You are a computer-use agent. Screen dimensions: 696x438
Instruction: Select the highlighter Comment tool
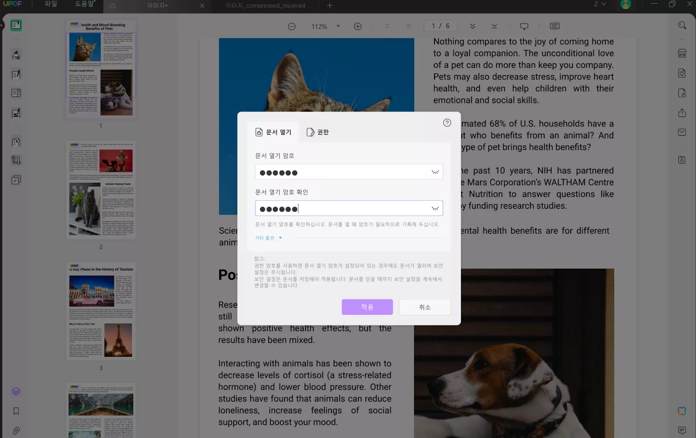coord(16,55)
